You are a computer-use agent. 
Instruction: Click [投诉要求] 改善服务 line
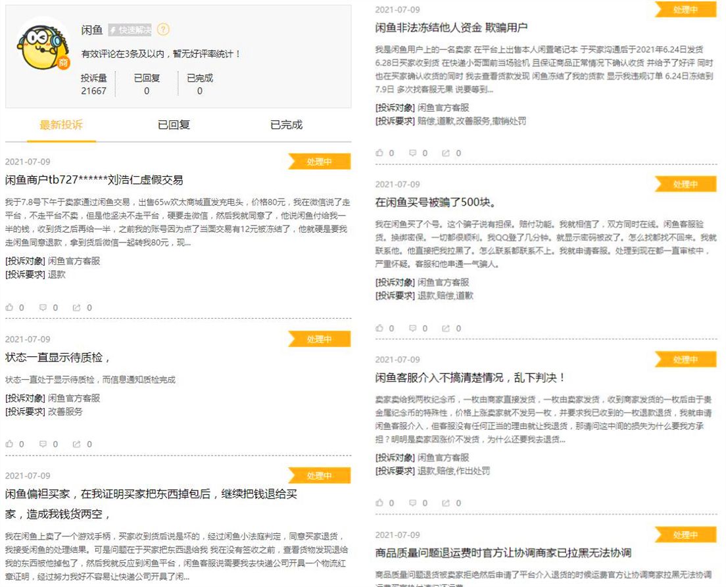[44, 411]
